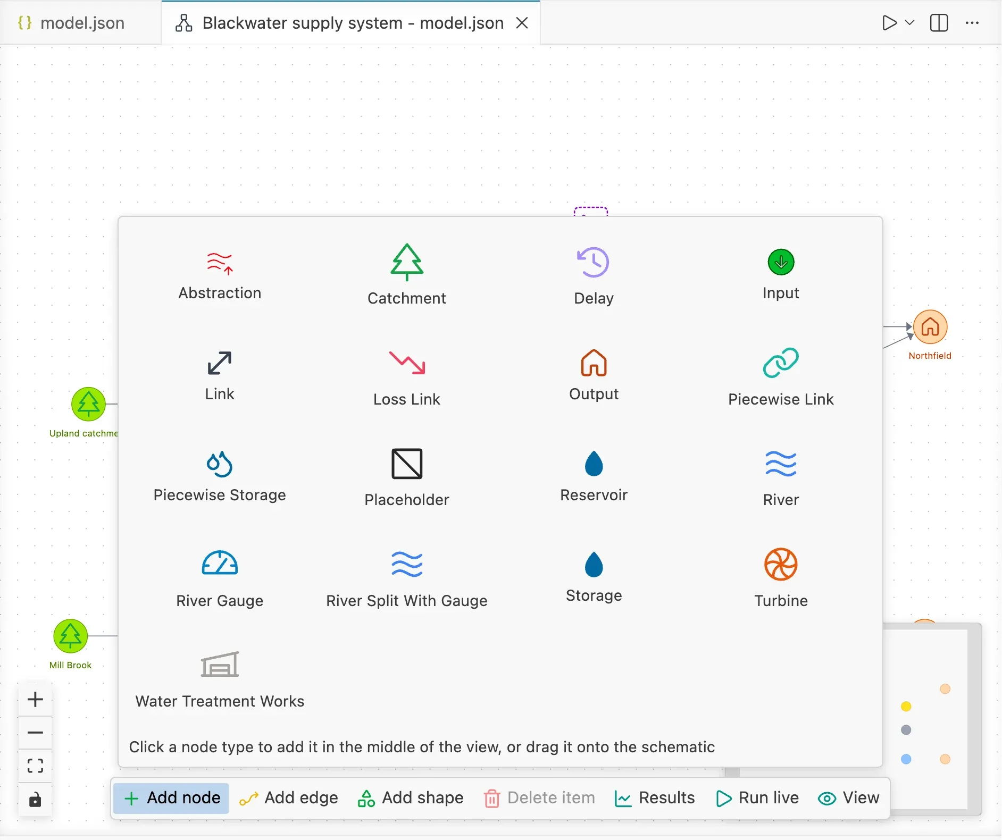Start Run live
Viewport: 1002px width, 840px height.
pyautogui.click(x=757, y=798)
